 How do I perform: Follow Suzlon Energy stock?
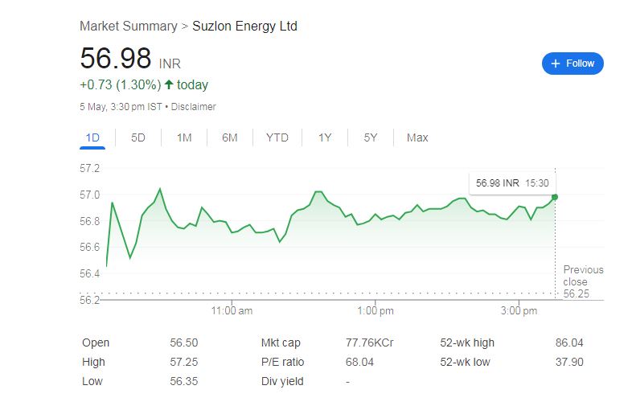click(x=573, y=64)
